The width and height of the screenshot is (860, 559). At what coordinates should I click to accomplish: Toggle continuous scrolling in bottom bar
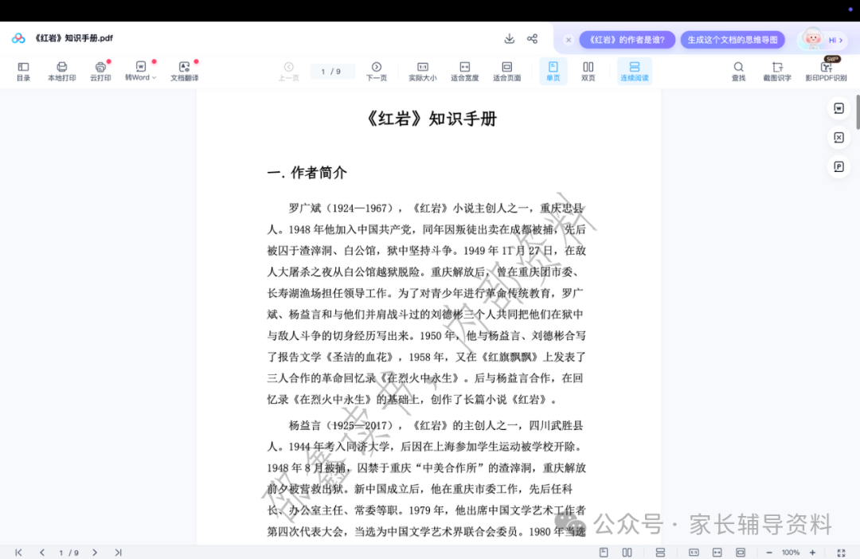click(660, 553)
